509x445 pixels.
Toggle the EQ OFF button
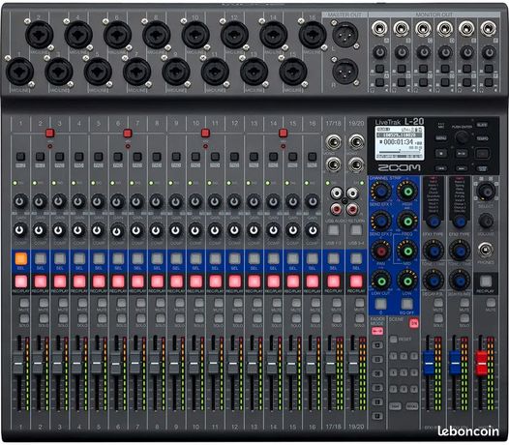(407, 304)
